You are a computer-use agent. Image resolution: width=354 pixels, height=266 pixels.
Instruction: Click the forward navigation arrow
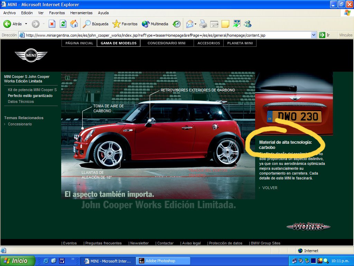click(x=36, y=24)
